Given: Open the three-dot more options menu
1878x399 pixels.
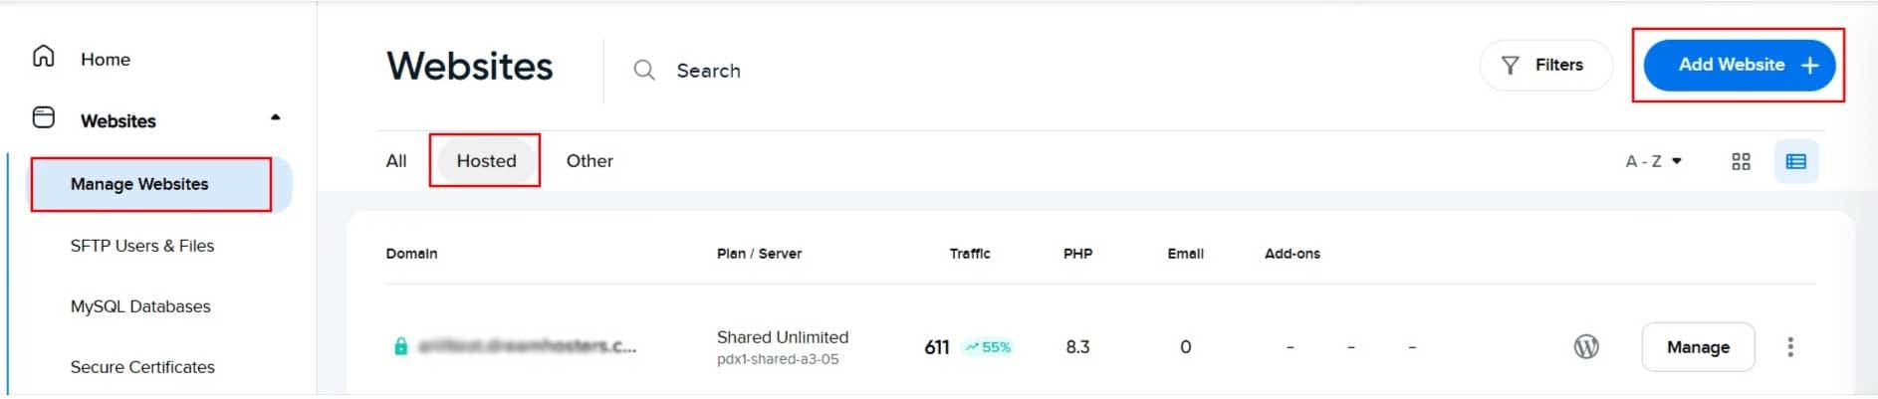Looking at the screenshot, I should (1790, 346).
